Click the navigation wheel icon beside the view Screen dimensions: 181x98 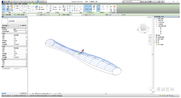150,37
